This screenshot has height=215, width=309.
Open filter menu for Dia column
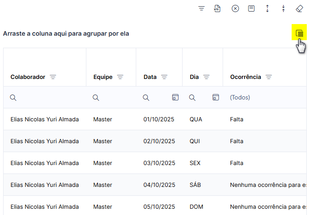click(206, 77)
